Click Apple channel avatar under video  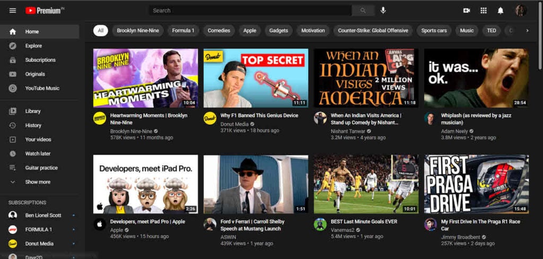tap(100, 225)
